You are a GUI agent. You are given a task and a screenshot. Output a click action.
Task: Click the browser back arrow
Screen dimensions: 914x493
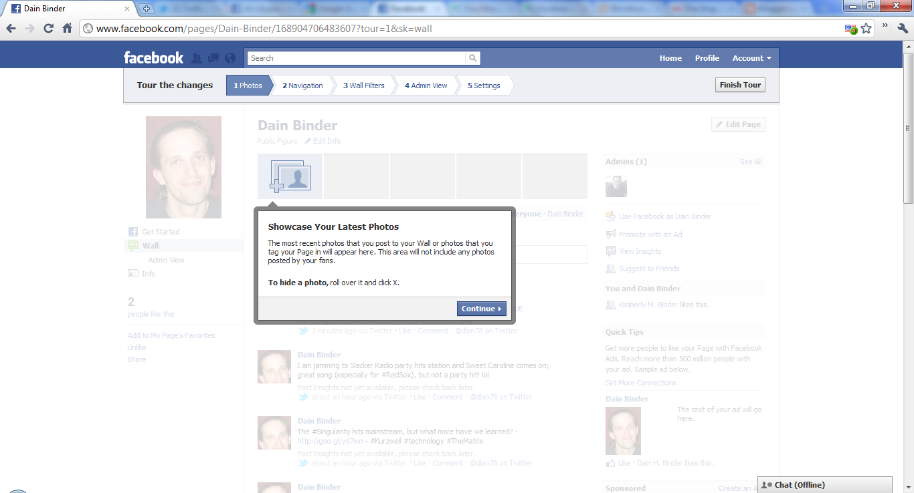(x=11, y=28)
